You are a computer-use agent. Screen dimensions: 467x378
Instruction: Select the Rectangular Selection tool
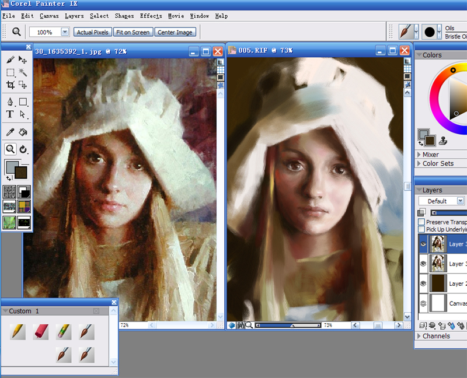pyautogui.click(x=10, y=72)
